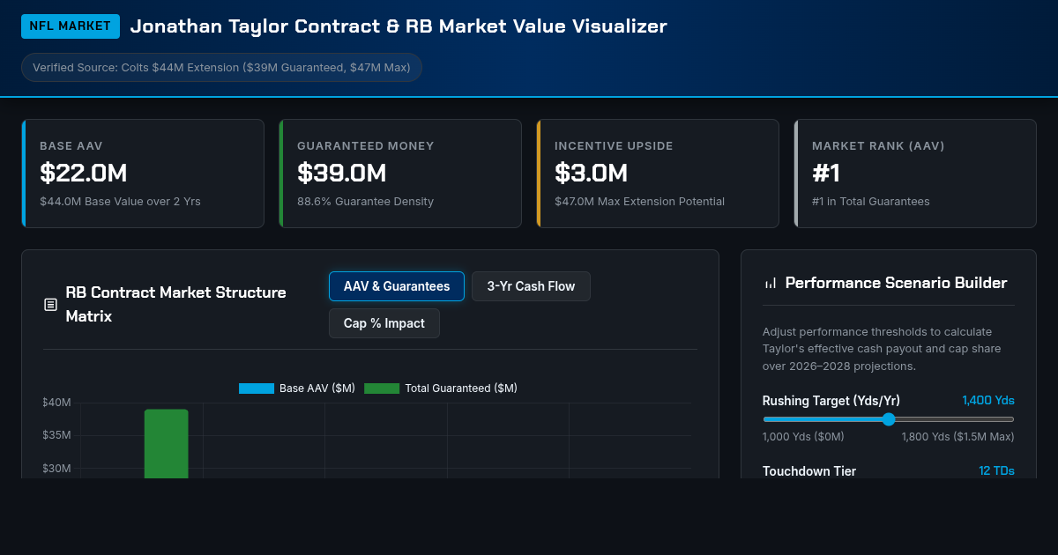Viewport: 1058px width, 555px height.
Task: Click the Touchdown Tier label
Action: (809, 471)
